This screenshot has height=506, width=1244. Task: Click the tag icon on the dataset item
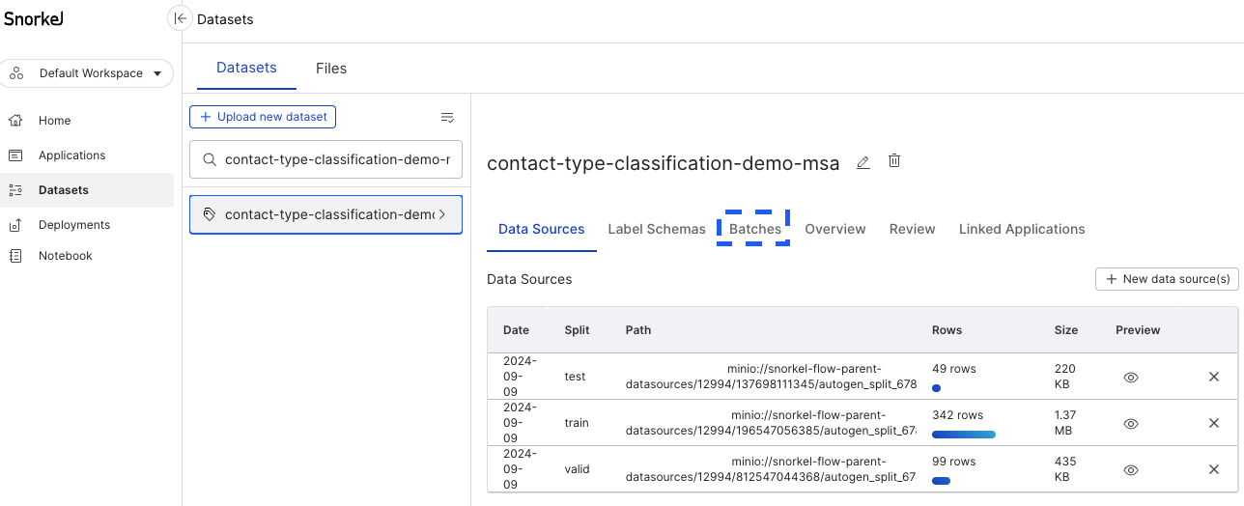tap(209, 214)
